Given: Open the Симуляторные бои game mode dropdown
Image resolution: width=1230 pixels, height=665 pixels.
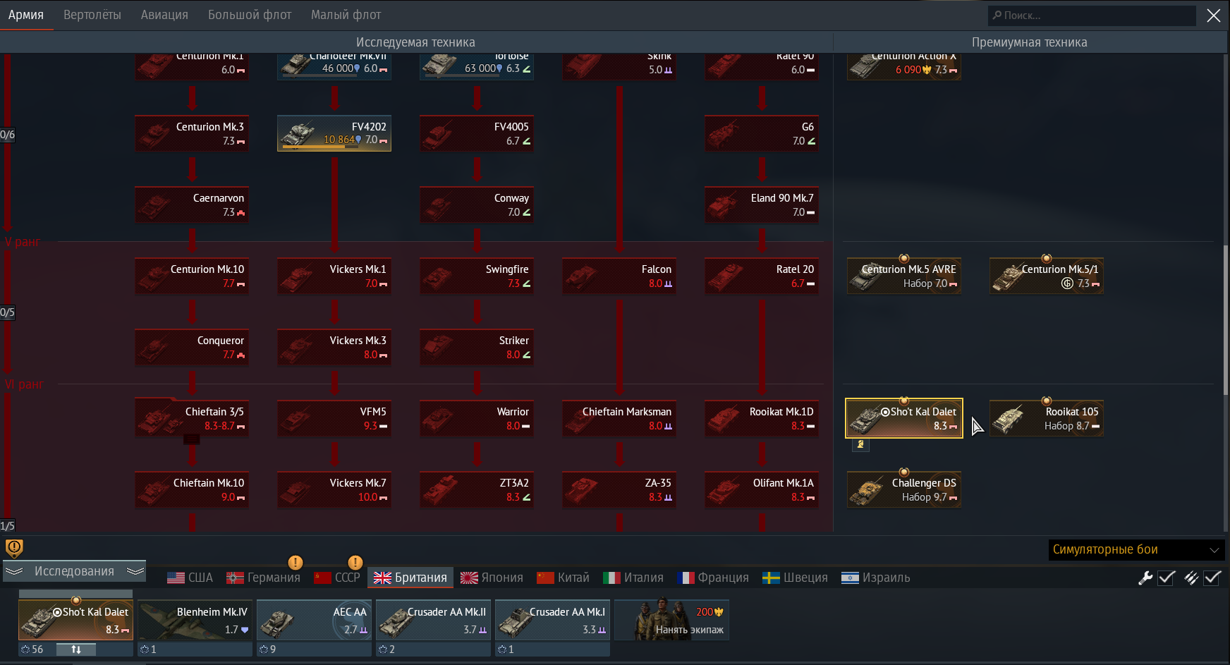Looking at the screenshot, I should 1135,549.
